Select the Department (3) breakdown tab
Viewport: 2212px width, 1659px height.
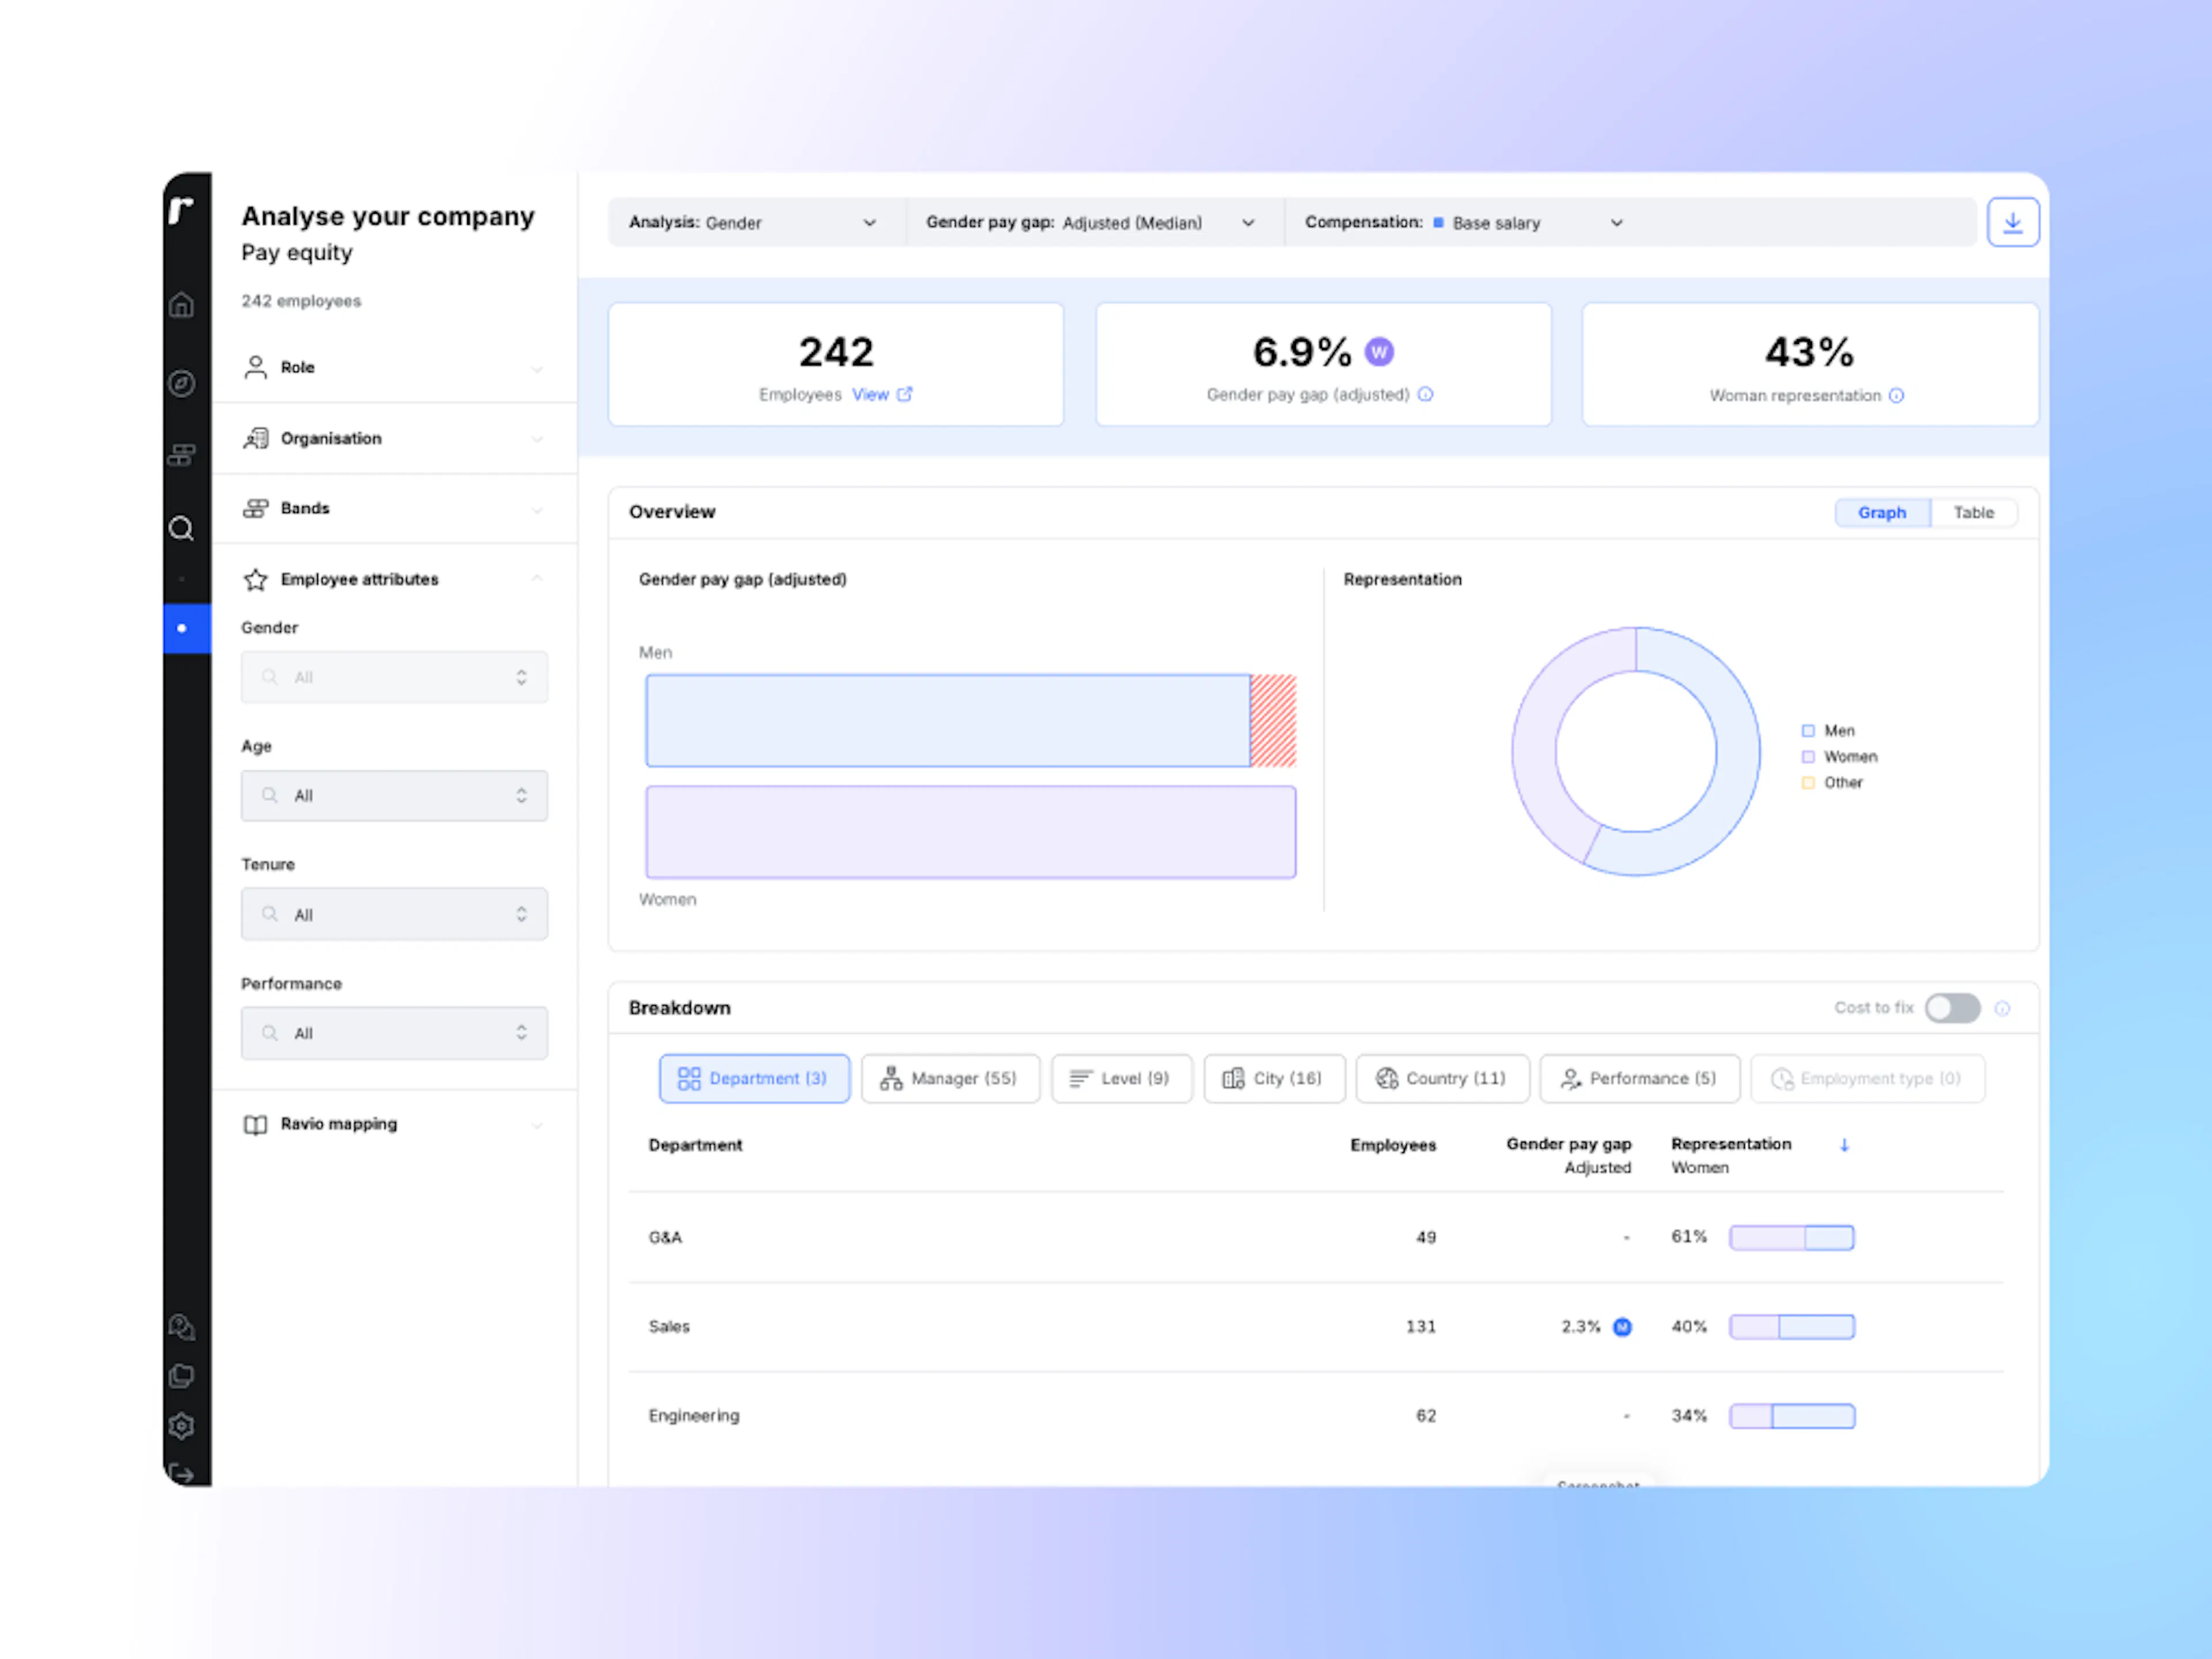pyautogui.click(x=754, y=1078)
